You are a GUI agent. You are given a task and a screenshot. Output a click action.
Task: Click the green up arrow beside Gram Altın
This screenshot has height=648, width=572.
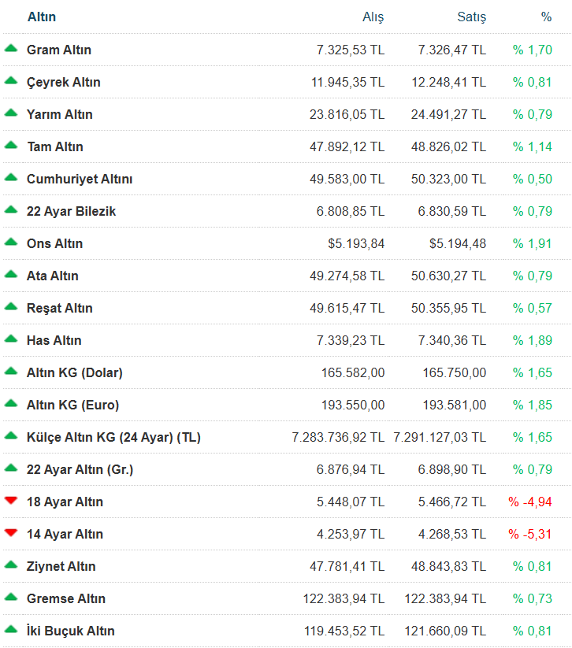(11, 49)
